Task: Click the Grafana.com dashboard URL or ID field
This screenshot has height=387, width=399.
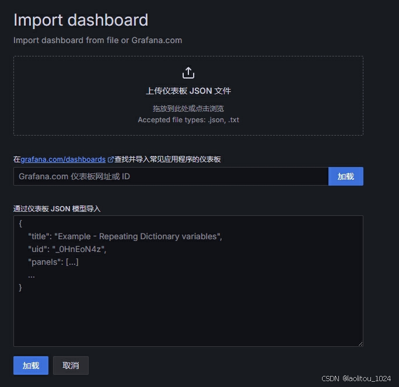Action: pos(171,176)
